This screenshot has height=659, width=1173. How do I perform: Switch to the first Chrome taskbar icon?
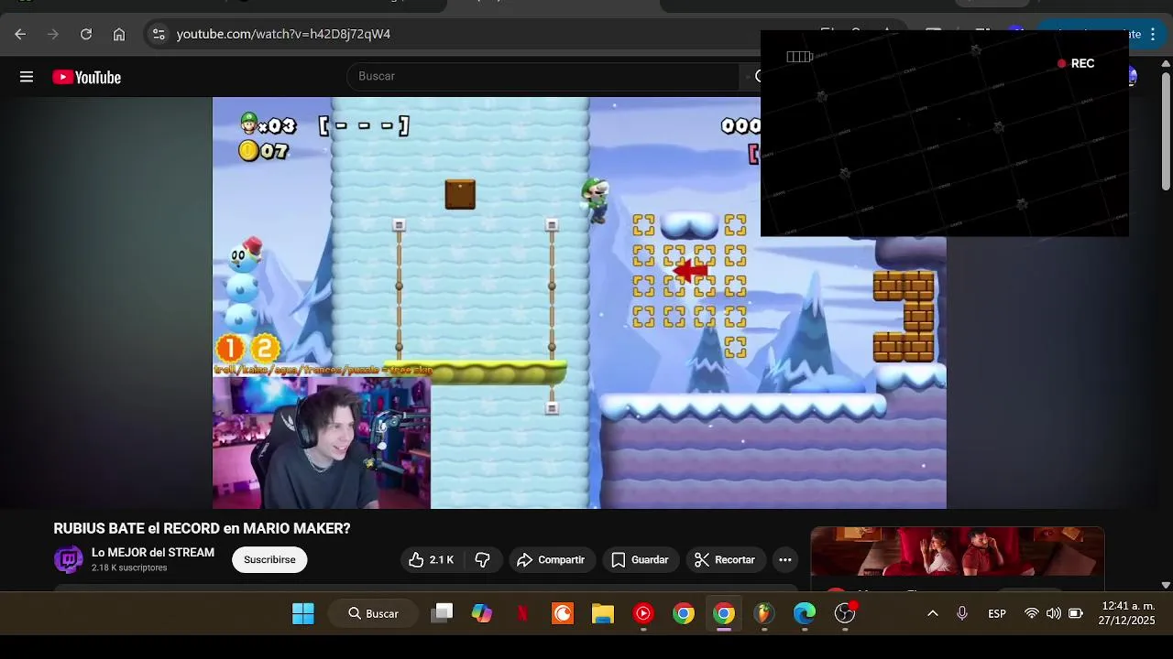(x=684, y=613)
